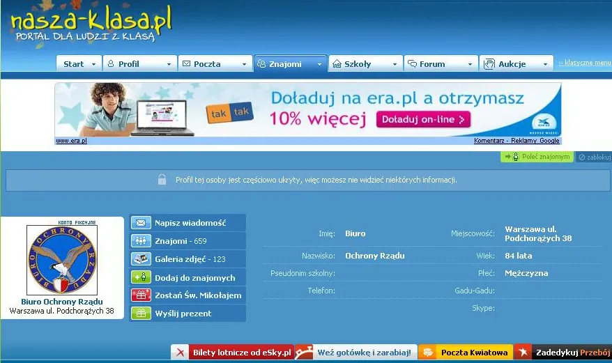Open the Komentarz link under the banner
Screen dimensions: 612x363
489,141
